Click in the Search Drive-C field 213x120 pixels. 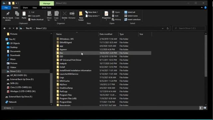(x=189, y=28)
